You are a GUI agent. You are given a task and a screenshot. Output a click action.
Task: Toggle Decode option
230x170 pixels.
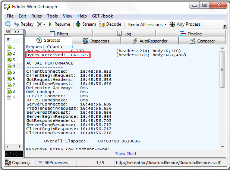click(110, 24)
